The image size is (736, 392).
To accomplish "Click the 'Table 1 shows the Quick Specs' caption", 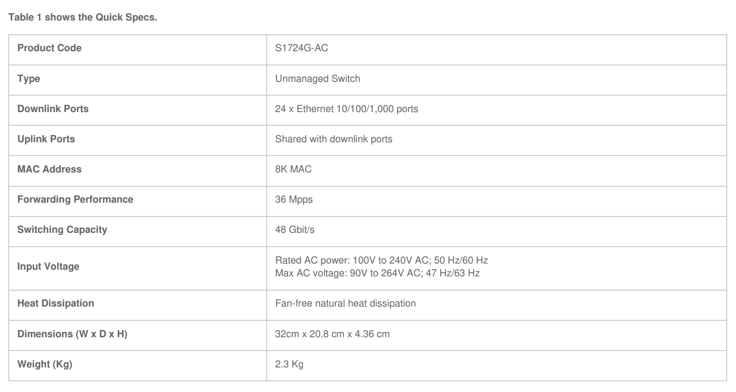I will click(x=83, y=17).
